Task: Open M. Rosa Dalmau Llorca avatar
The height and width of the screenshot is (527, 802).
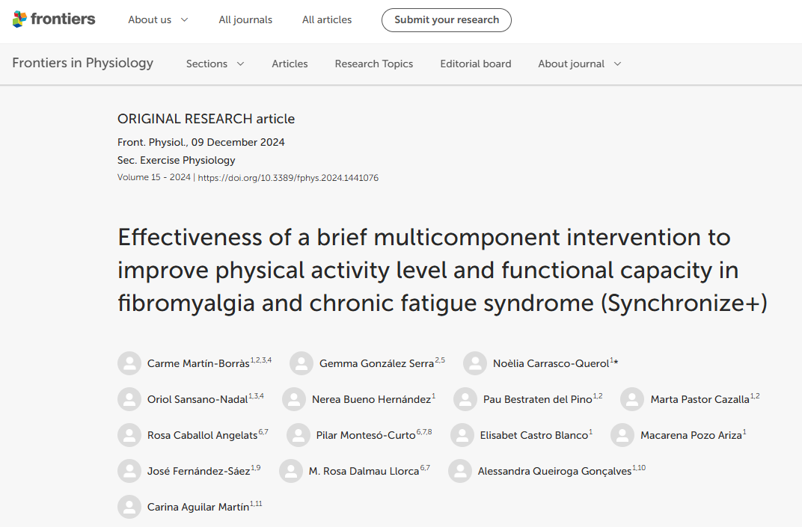Action: tap(291, 471)
